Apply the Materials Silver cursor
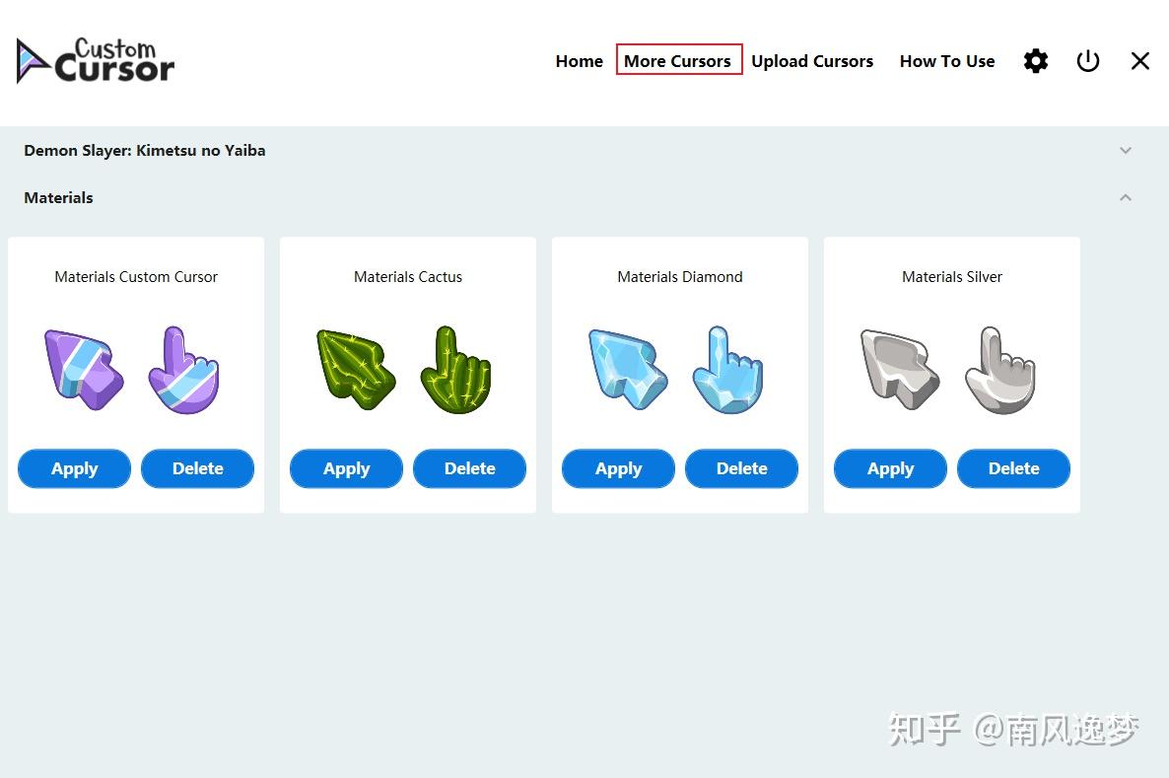Viewport: 1169px width, 778px height. 890,468
